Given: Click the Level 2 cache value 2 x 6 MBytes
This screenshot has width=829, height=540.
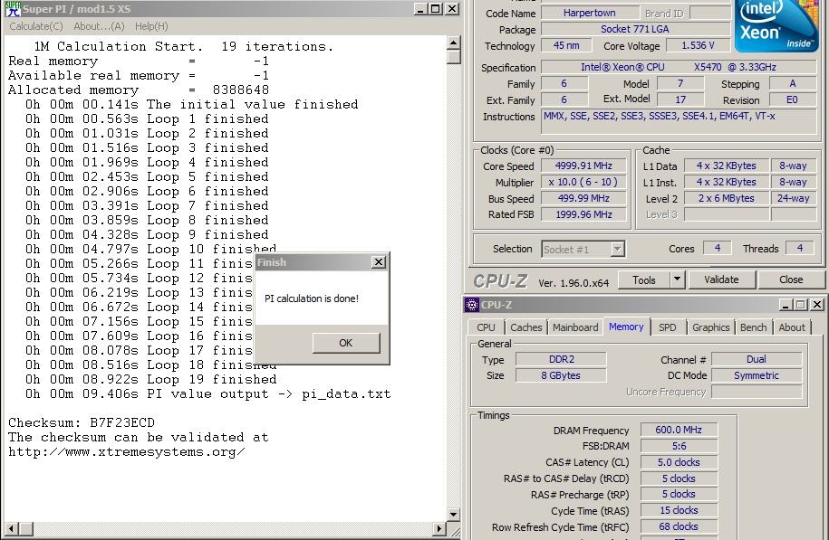Looking at the screenshot, I should tap(727, 198).
